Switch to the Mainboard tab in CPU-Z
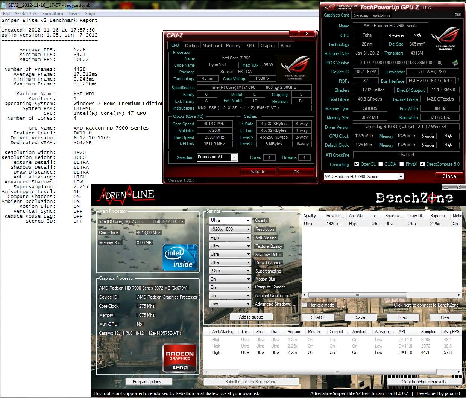 (212, 46)
